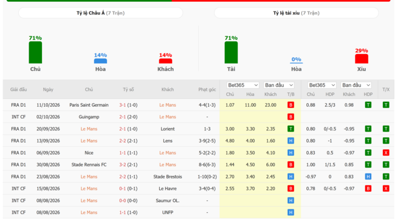Open the Bet365 dropdown above the Chủ/Hòa/Khách odds

point(242,86)
